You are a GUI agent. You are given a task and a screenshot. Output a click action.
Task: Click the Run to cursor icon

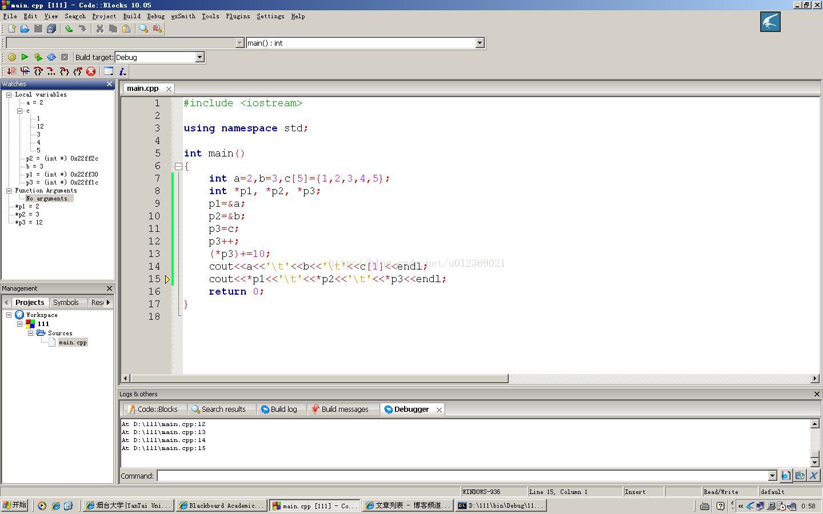point(25,71)
